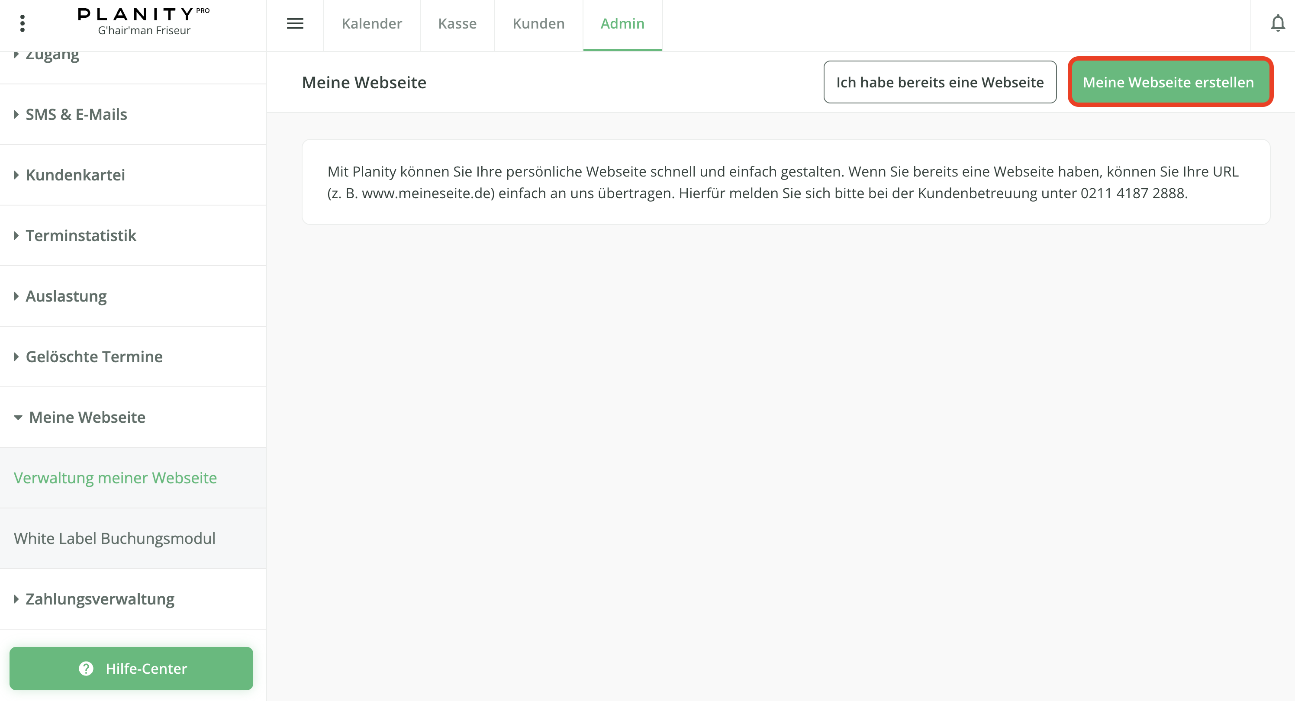This screenshot has width=1295, height=701.
Task: Expand the Zahlungsverwaltung section
Action: click(x=100, y=598)
